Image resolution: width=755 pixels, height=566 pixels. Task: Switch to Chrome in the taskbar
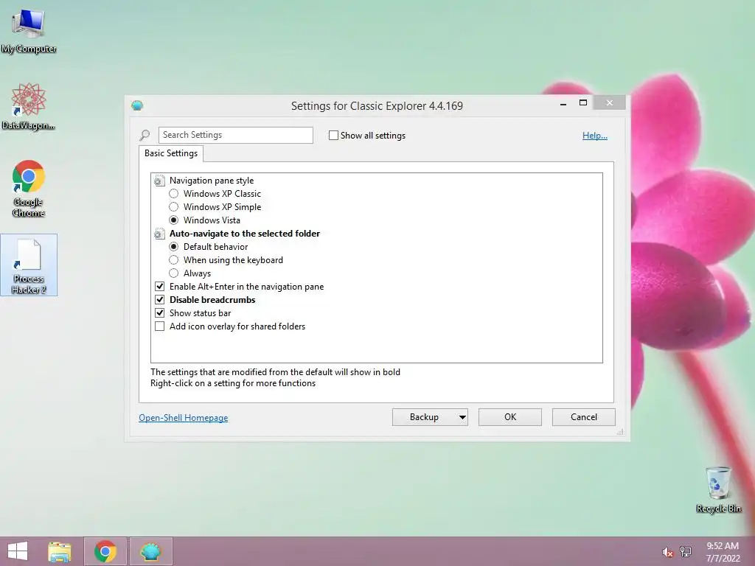click(x=105, y=551)
